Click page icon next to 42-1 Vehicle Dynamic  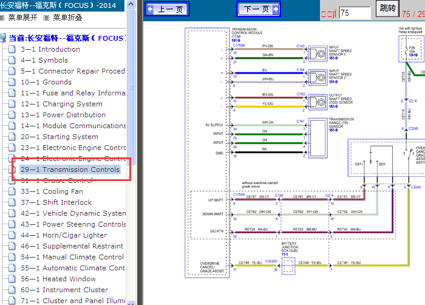12,213
